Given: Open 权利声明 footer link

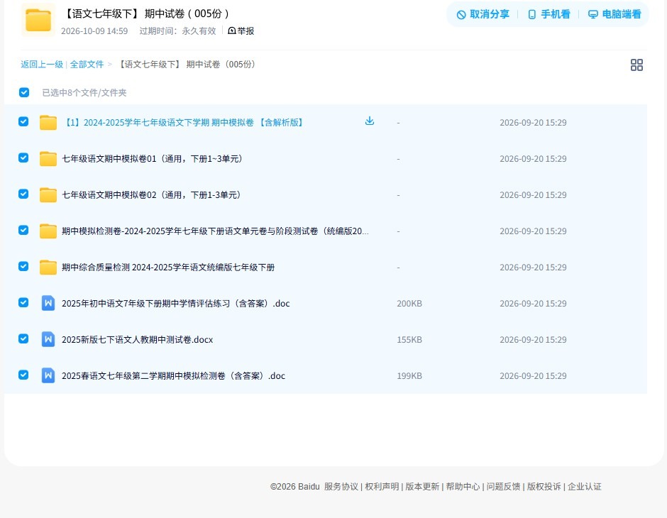Looking at the screenshot, I should pyautogui.click(x=382, y=487).
